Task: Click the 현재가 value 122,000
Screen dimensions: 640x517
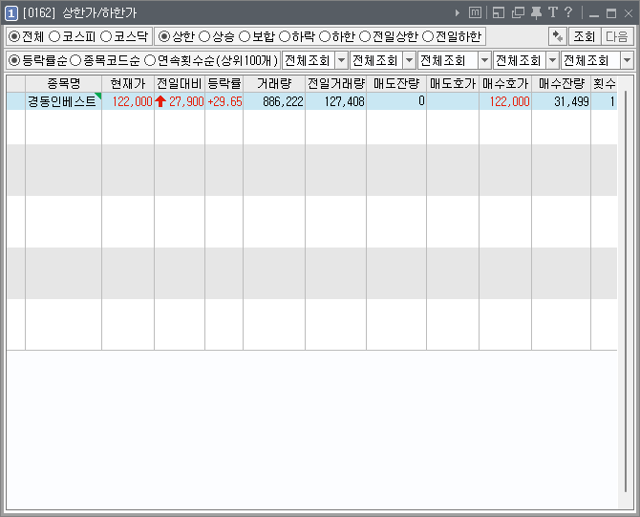Action: point(132,101)
